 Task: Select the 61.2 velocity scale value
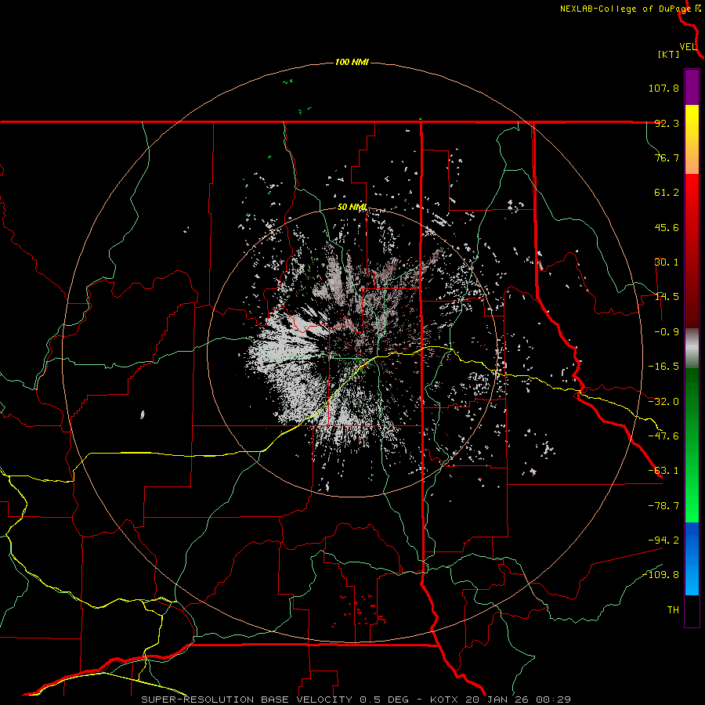tap(667, 193)
